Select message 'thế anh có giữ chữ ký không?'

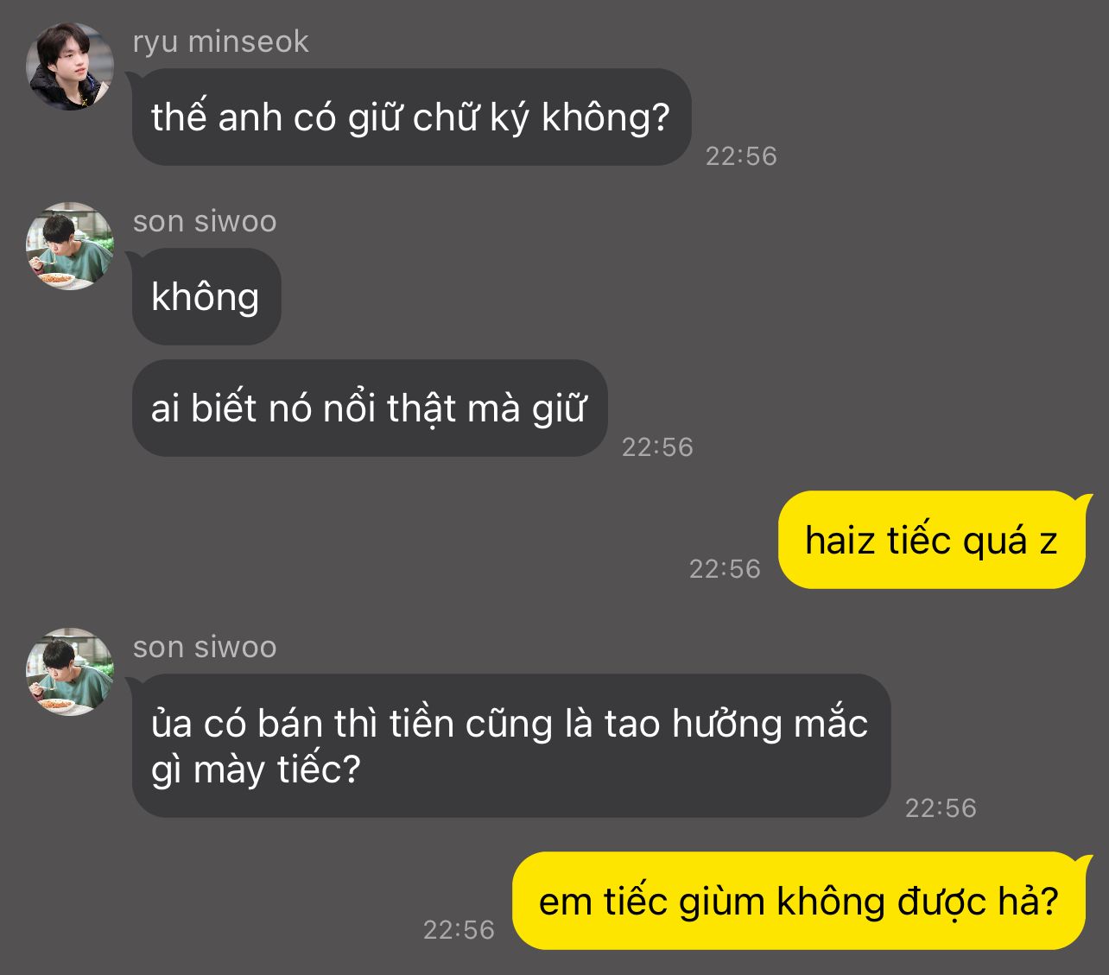click(x=411, y=117)
